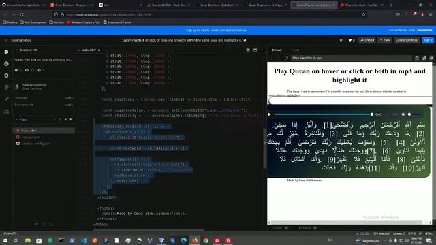Image resolution: width=436 pixels, height=245 pixels.
Task: Click the blue Sign in button
Action: [x=428, y=40]
